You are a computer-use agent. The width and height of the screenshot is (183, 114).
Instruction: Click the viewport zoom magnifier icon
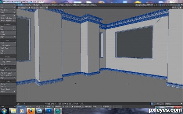(x=178, y=8)
